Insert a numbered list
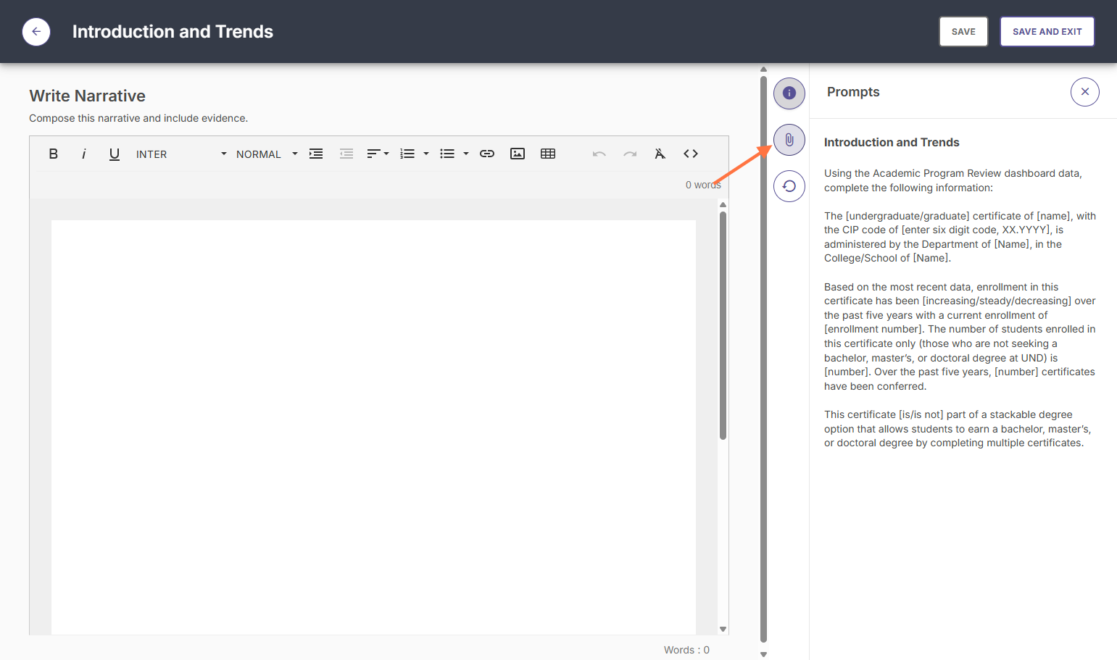The height and width of the screenshot is (660, 1117). [x=408, y=154]
